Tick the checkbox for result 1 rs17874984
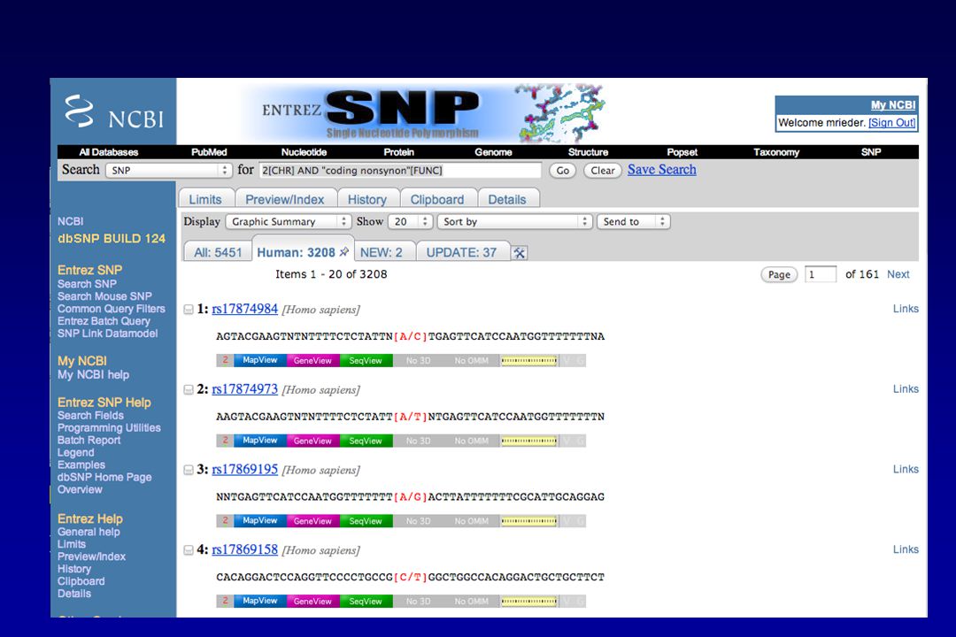Image resolution: width=956 pixels, height=637 pixels. click(x=189, y=310)
